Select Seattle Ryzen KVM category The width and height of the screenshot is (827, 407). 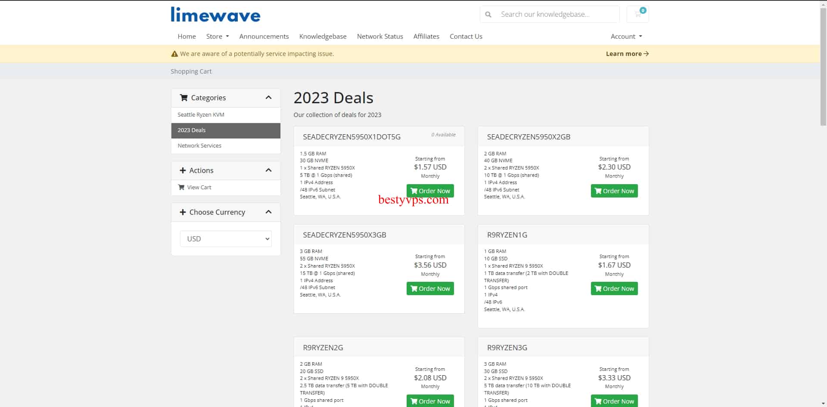(201, 115)
